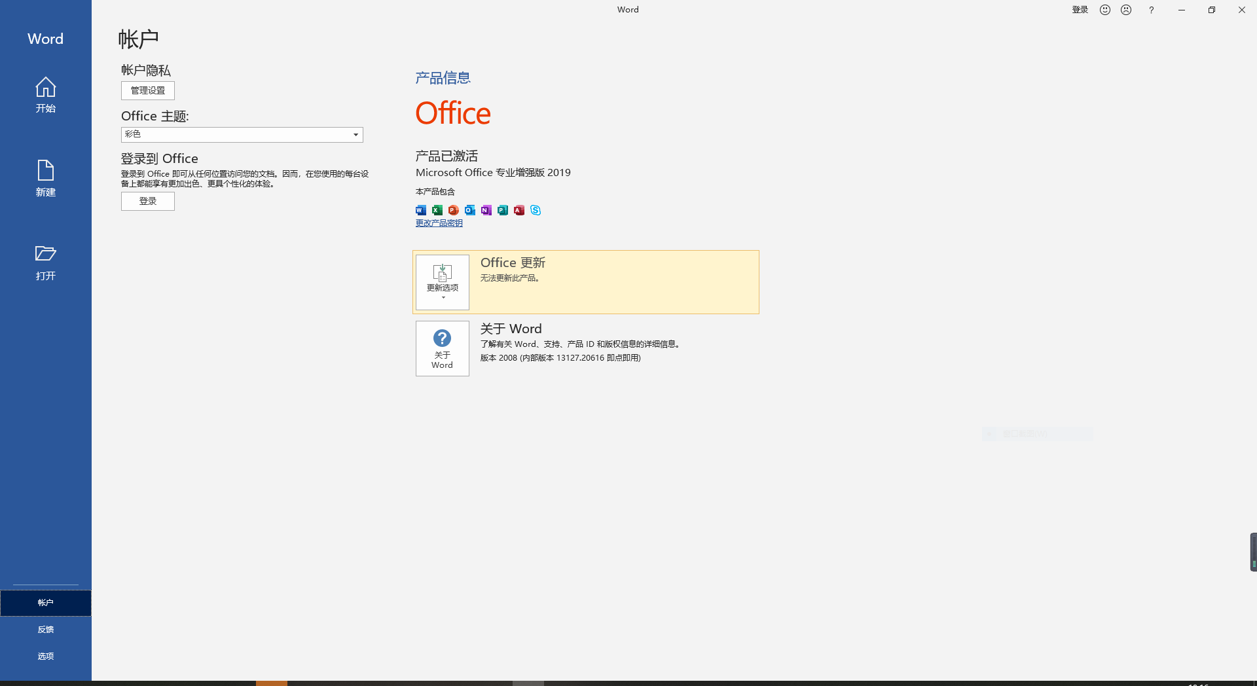Open the 反馈 feedback tab
The width and height of the screenshot is (1257, 686).
(x=45, y=630)
